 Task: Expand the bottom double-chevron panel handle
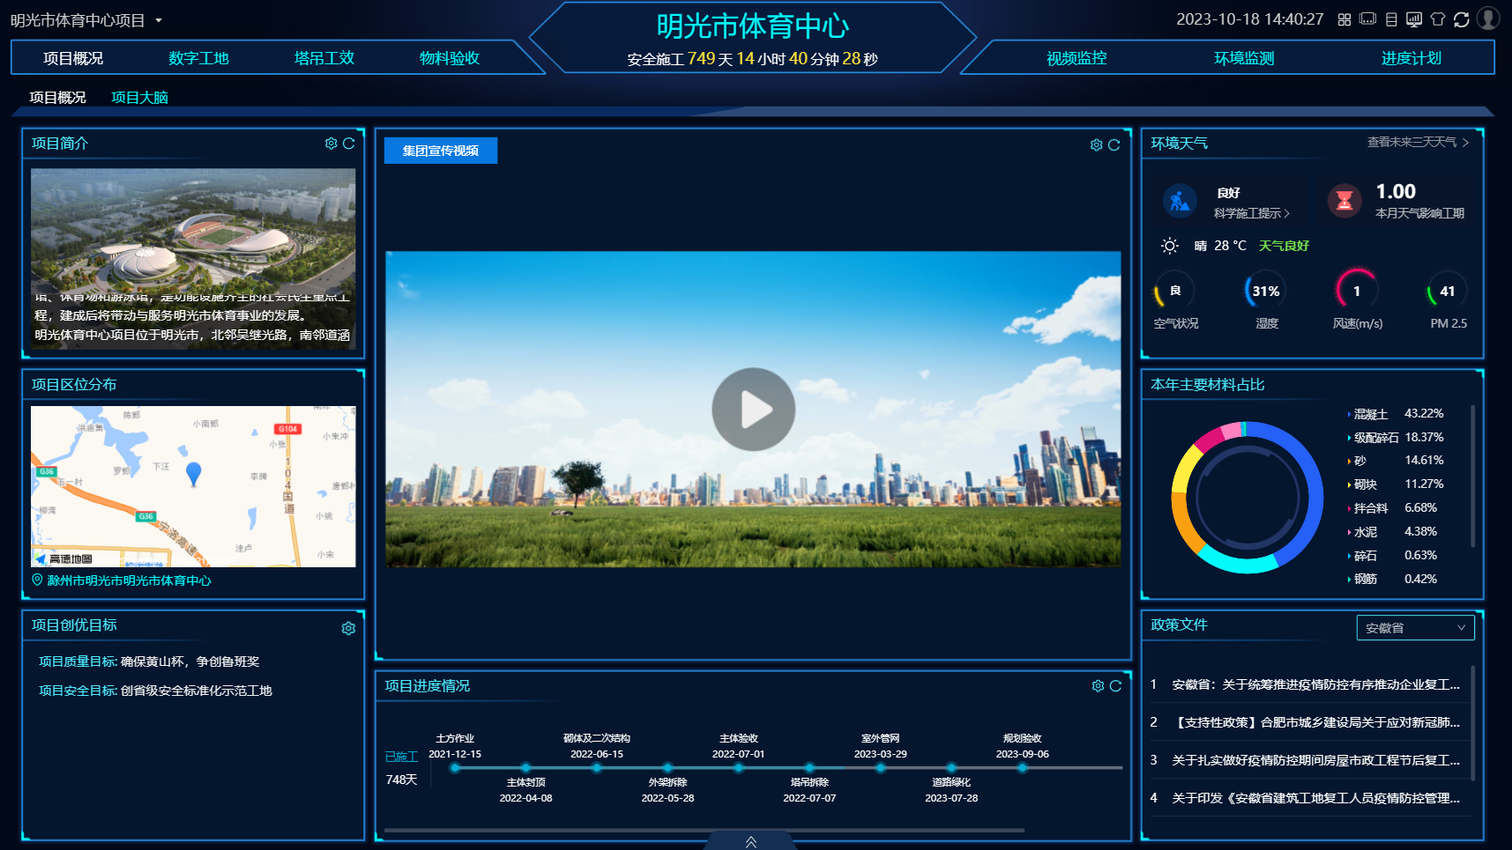750,842
